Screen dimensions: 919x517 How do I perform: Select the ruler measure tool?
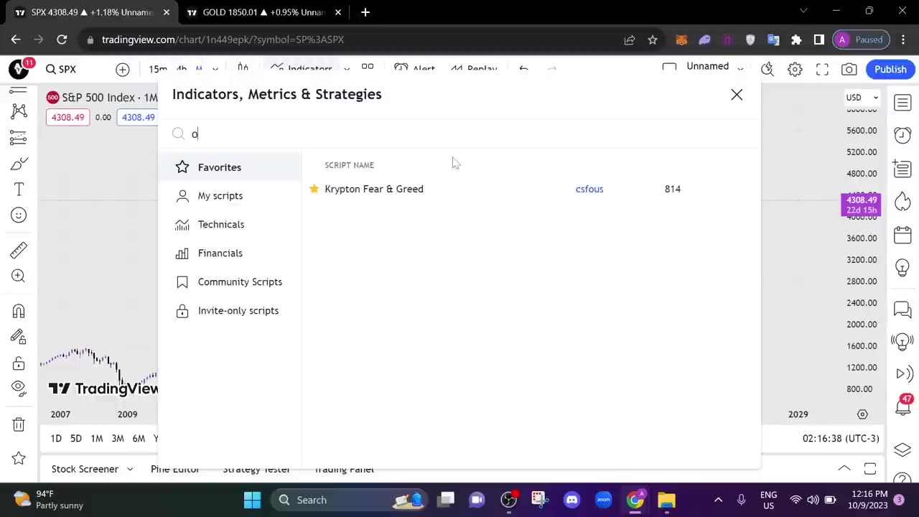point(19,250)
